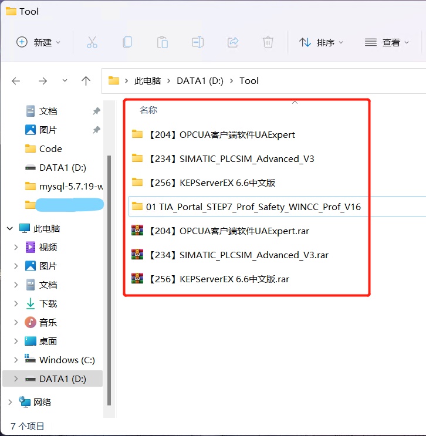426x436 pixels.
Task: Expand the 音乐 tree node
Action: tap(16, 322)
